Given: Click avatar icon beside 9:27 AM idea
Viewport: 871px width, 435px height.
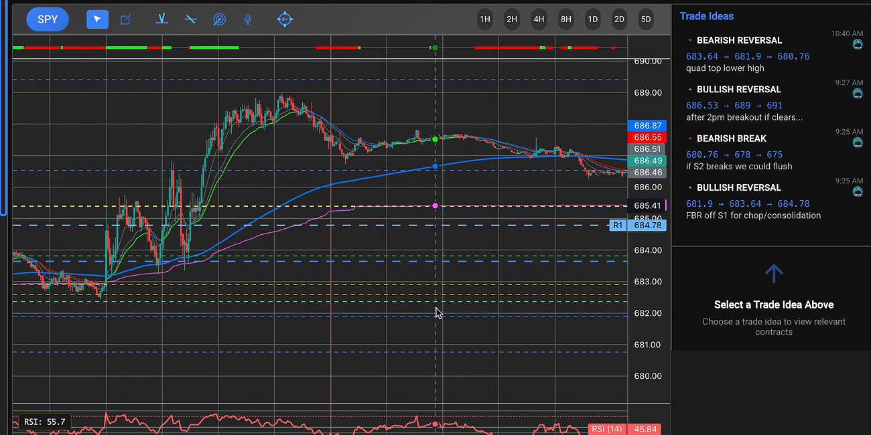Looking at the screenshot, I should click(x=858, y=94).
